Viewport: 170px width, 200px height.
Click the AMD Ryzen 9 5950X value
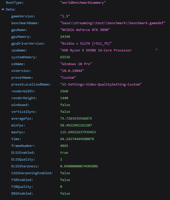click(x=109, y=50)
